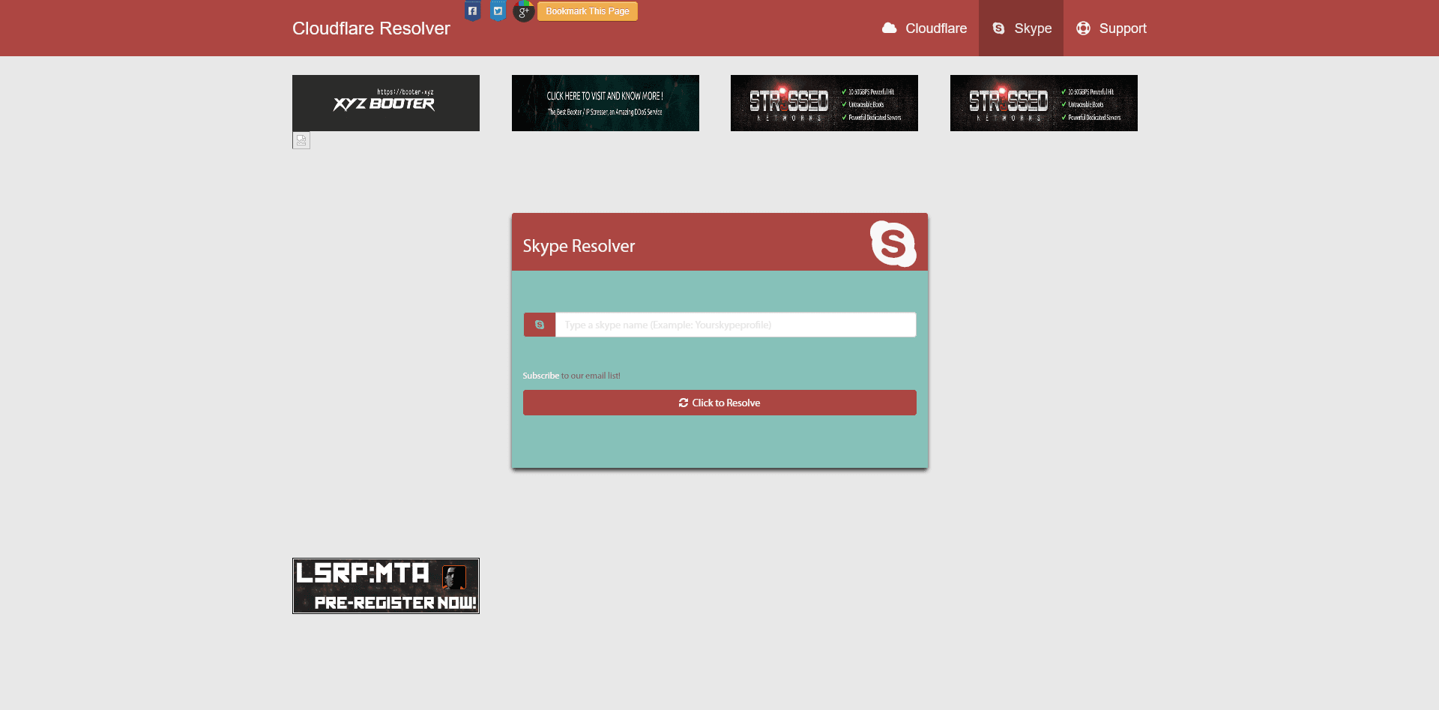Select the Skype tab in the navbar

[1021, 28]
